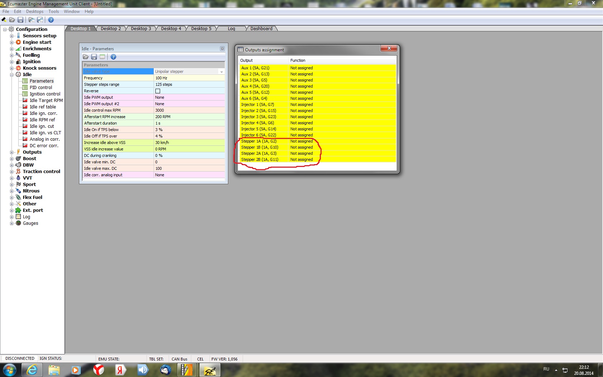This screenshot has width=603, height=377.
Task: Expand the Sensors setup tree node
Action: point(11,36)
